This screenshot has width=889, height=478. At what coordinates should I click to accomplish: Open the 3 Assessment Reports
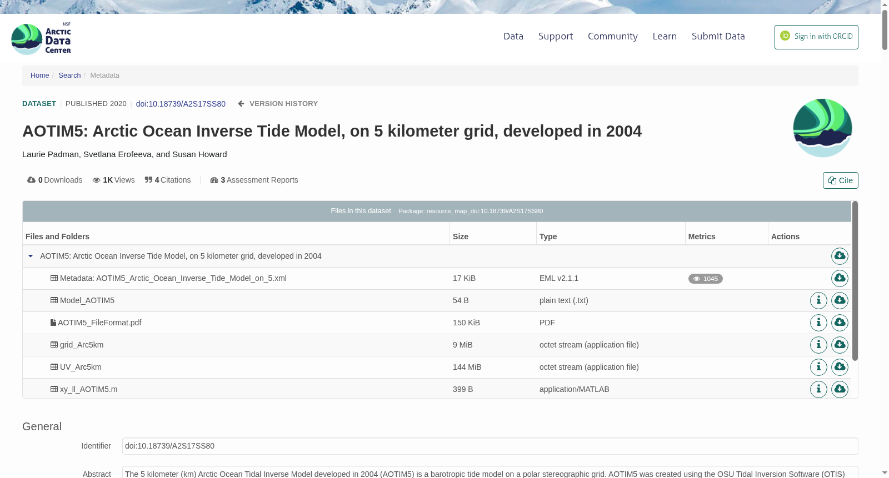pyautogui.click(x=254, y=180)
